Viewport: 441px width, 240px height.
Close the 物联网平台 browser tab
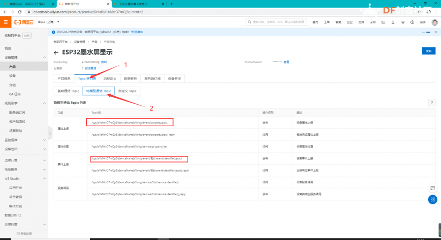click(108, 4)
